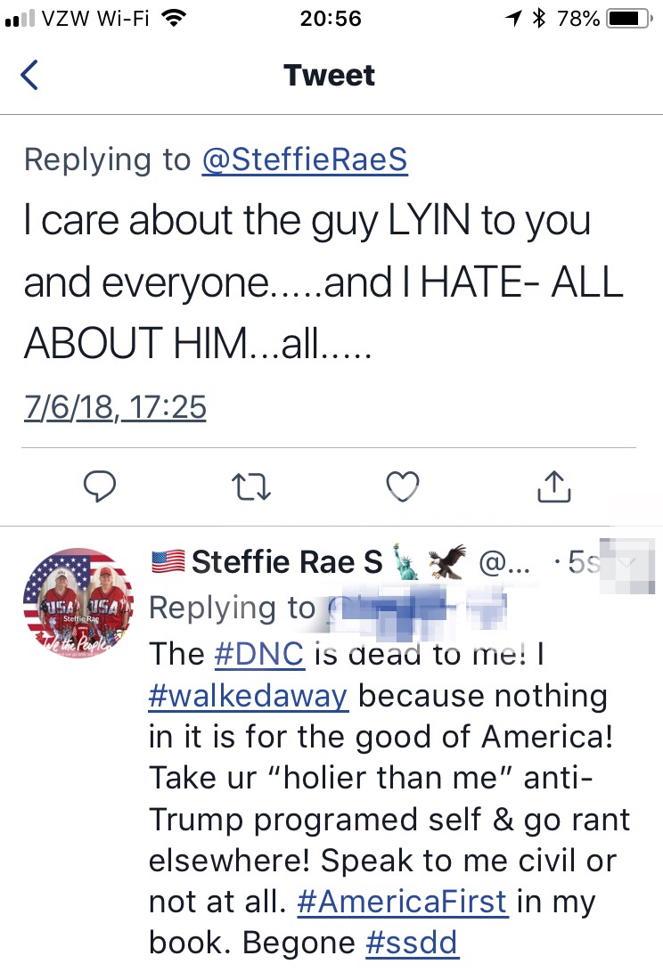Tap the 7/6/18, 17:25 timestamp
Screen dimensions: 663x972
[115, 407]
